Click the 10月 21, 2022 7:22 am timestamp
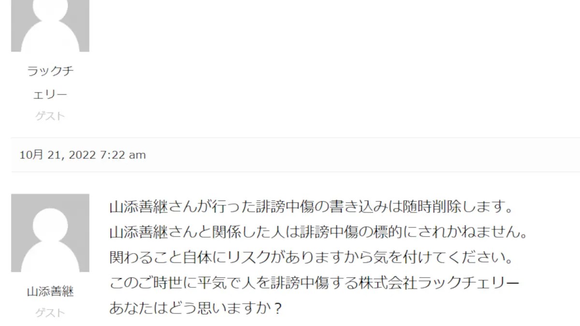Image resolution: width=580 pixels, height=326 pixels. [83, 155]
